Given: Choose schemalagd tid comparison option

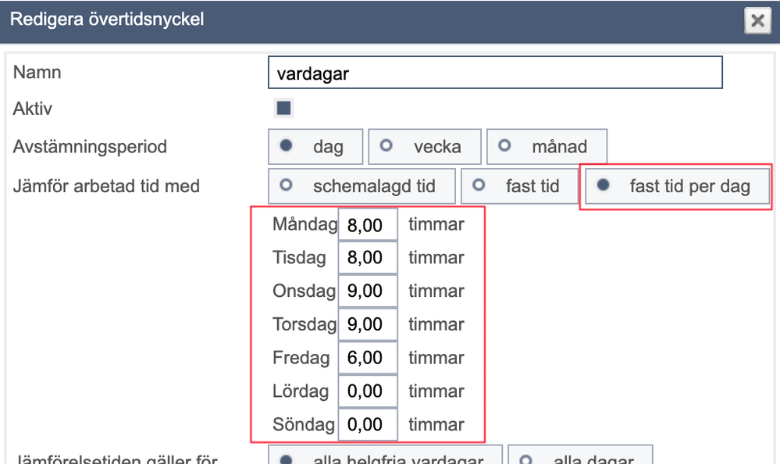Looking at the screenshot, I should tap(362, 186).
